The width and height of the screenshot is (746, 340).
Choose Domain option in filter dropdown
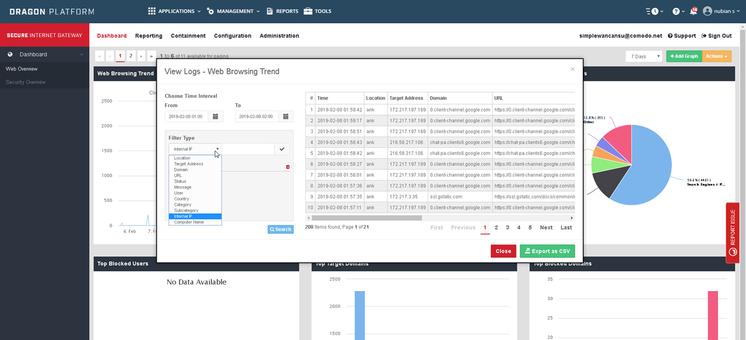[181, 170]
